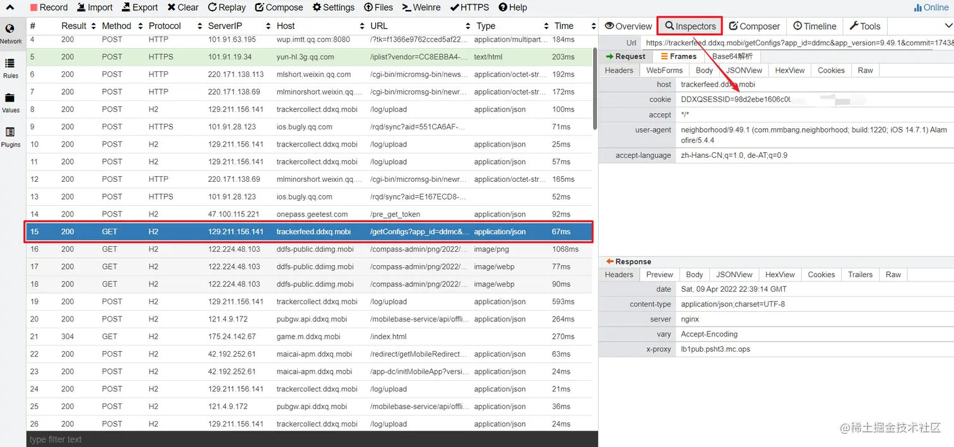Image resolution: width=954 pixels, height=447 pixels.
Task: Select the Network sidebar icon
Action: [x=10, y=35]
